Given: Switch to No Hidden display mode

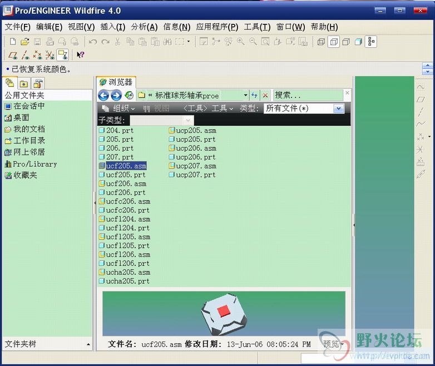Looking at the screenshot, I should tap(346, 42).
